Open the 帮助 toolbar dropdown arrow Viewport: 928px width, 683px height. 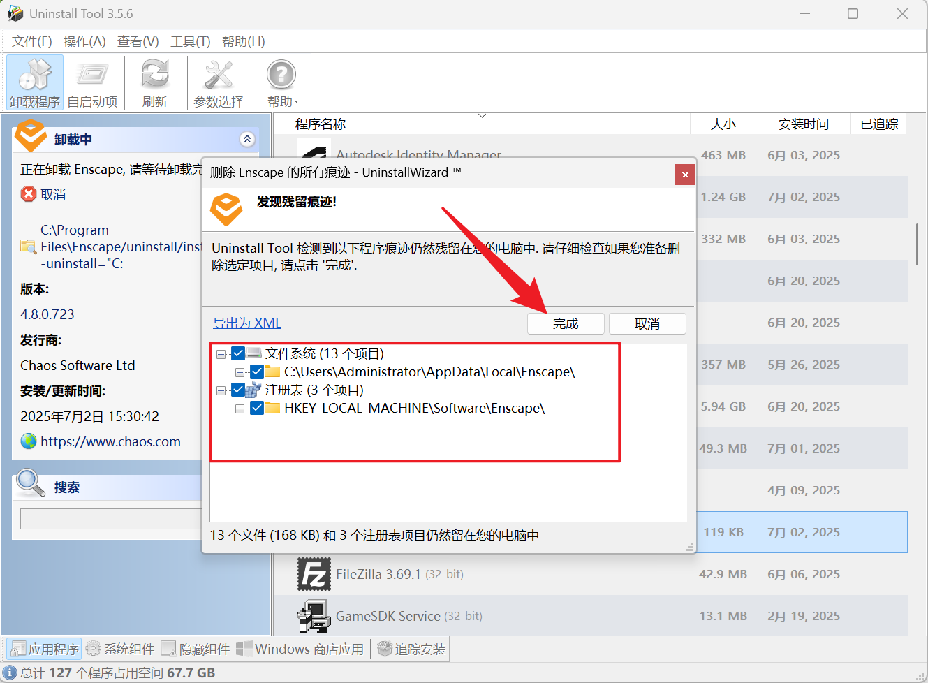[296, 102]
